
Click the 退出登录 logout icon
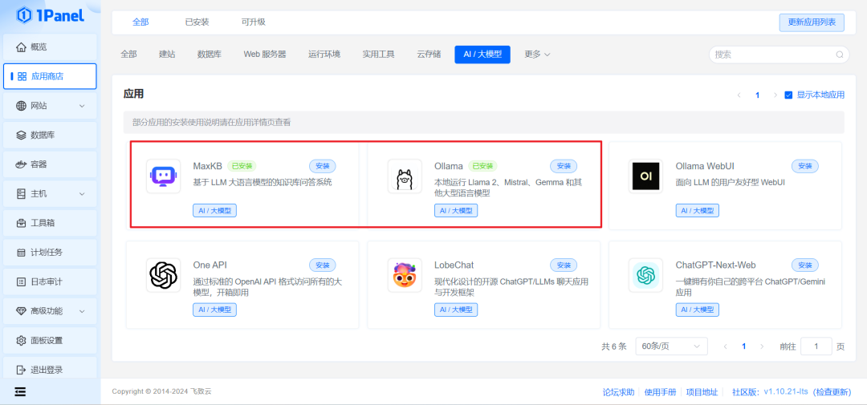pos(21,370)
